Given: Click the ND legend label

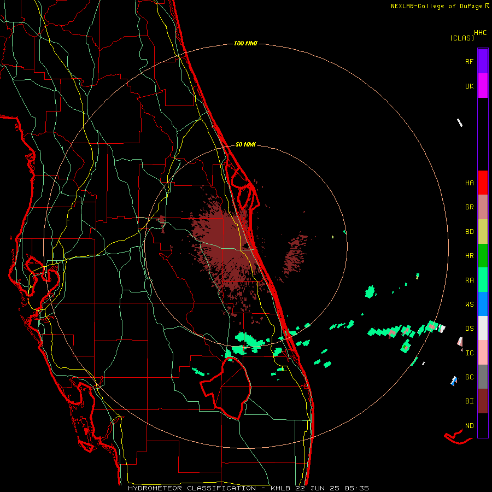Looking at the screenshot, I should click(469, 426).
